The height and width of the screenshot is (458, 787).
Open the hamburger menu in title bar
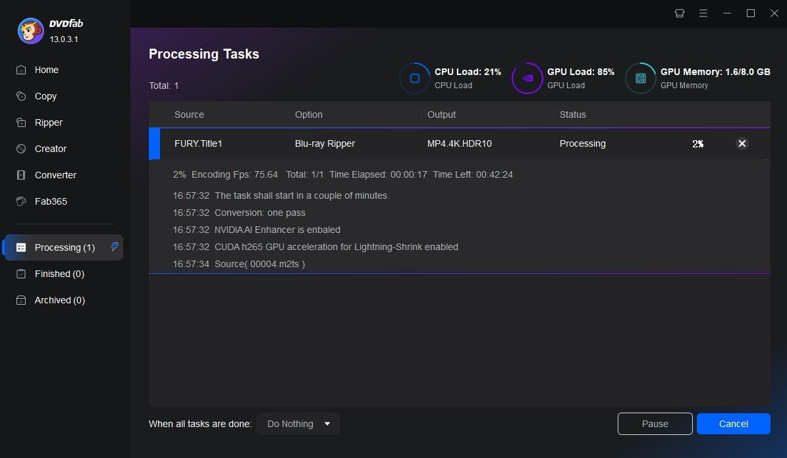703,13
